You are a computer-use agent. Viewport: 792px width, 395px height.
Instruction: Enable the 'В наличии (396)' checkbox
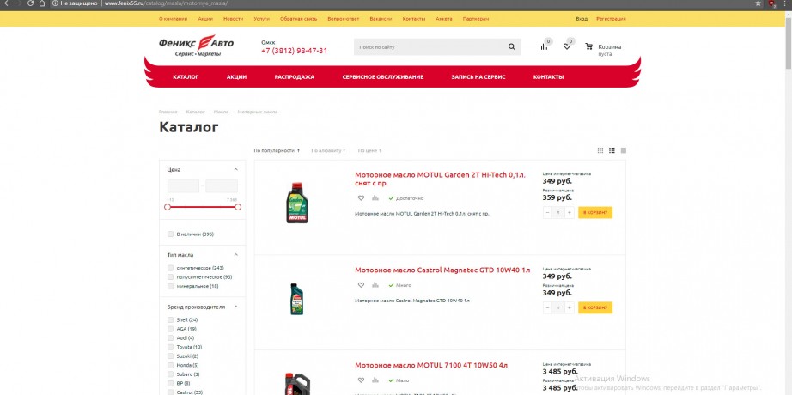(170, 234)
